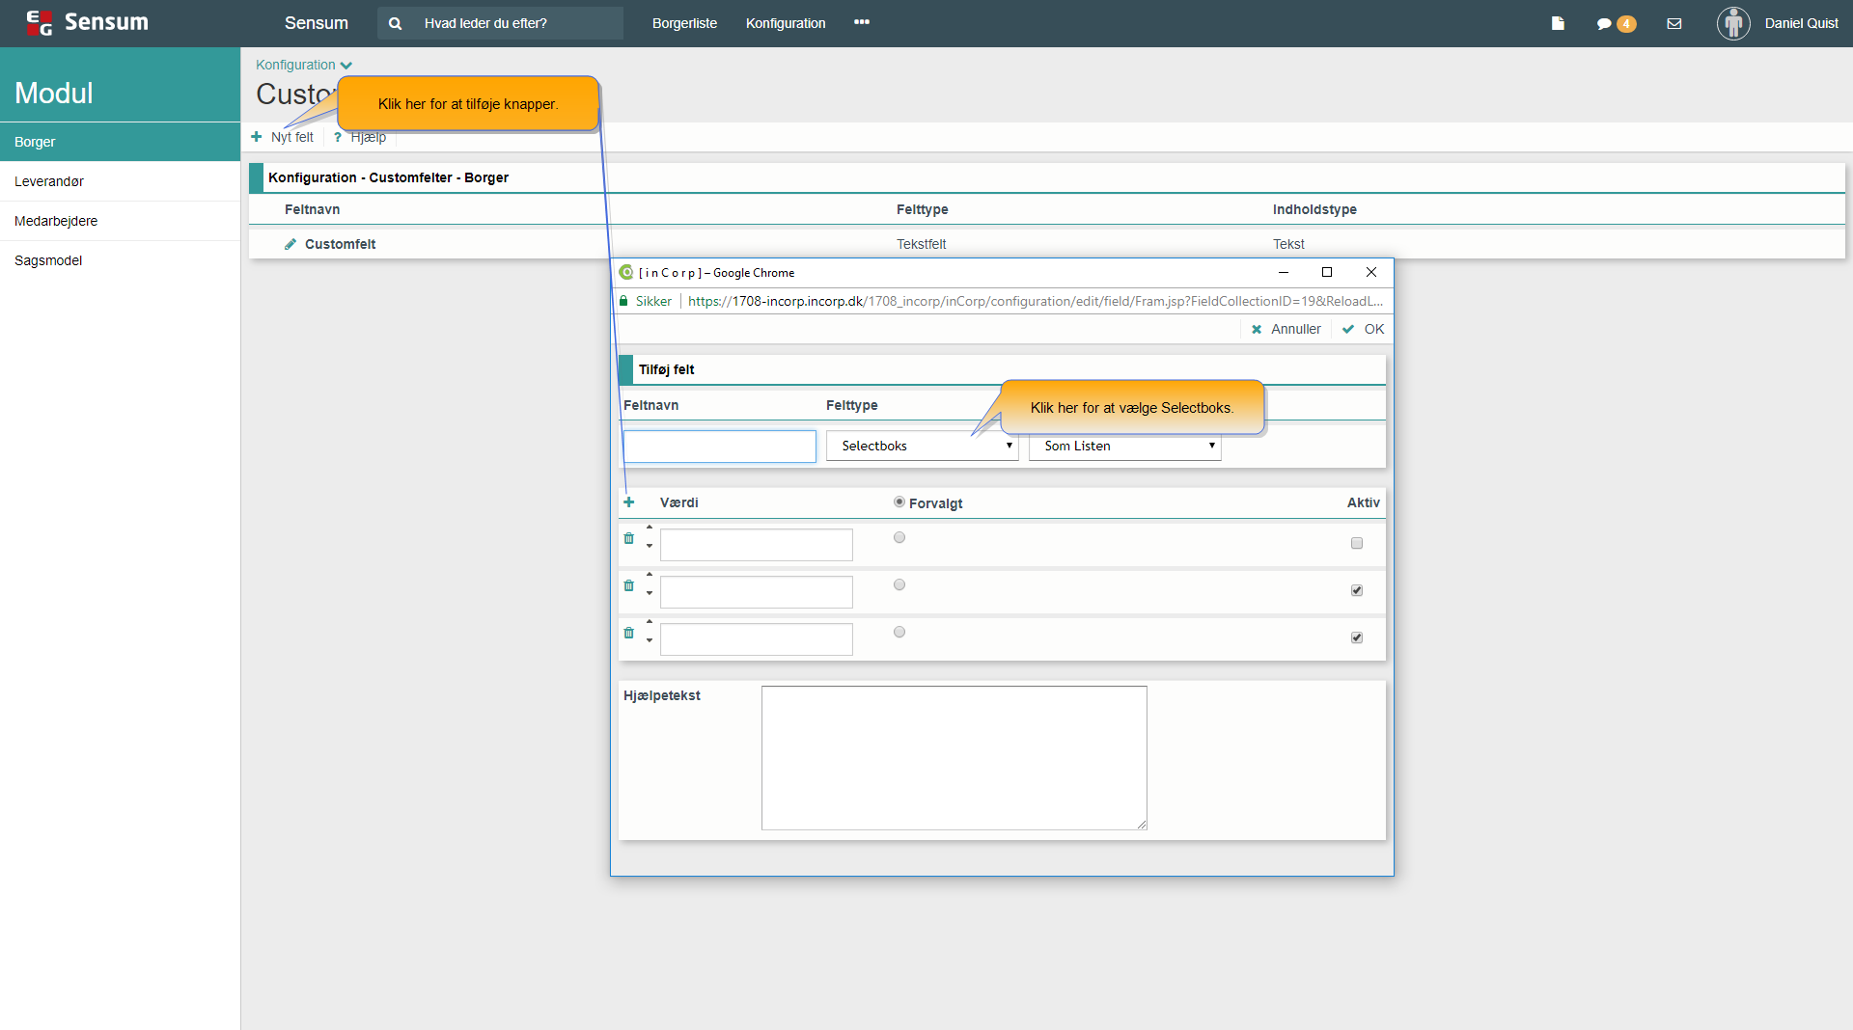Open the Som Listen dropdown
1853x1030 pixels.
point(1124,446)
